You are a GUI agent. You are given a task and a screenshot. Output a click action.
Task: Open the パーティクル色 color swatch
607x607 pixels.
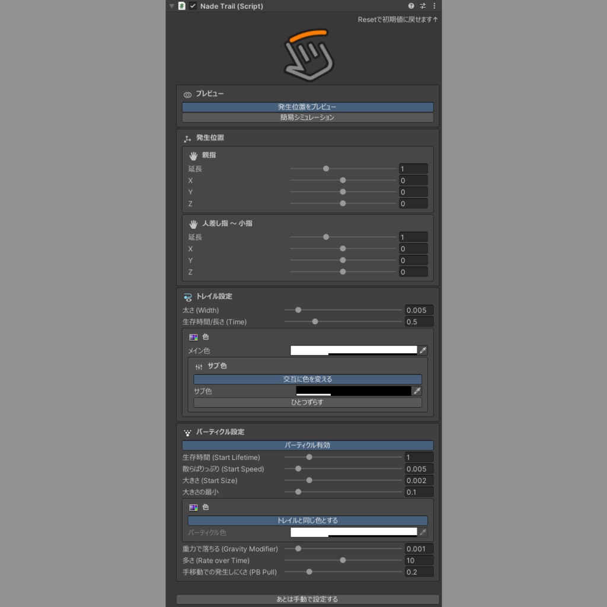point(354,532)
